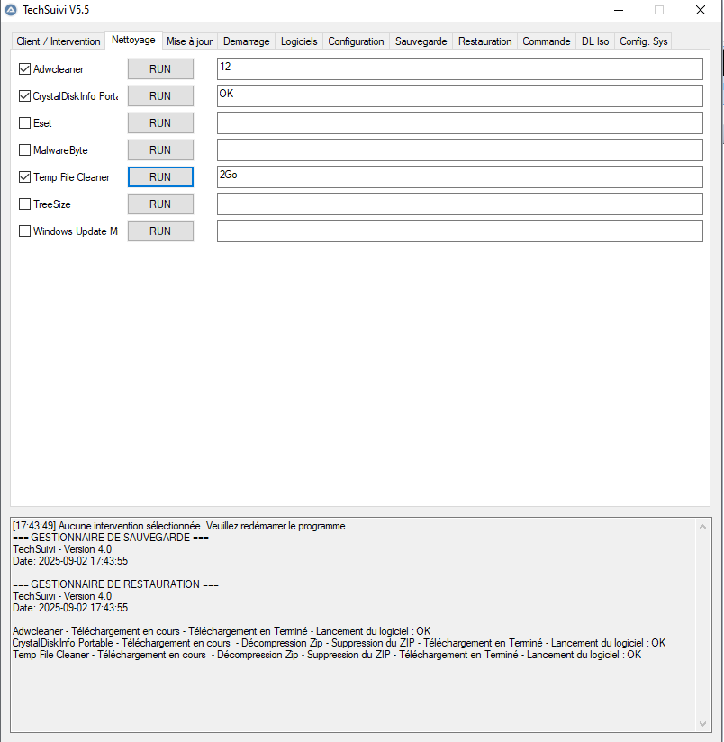Open the Sauvegarde tab
Image resolution: width=724 pixels, height=742 pixels.
[x=421, y=41]
